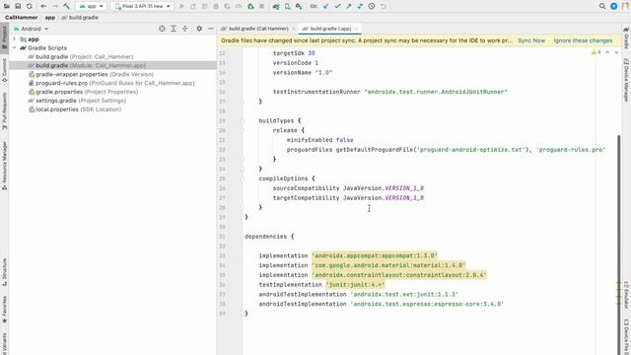
Task: Open the Pixel 3 API 31 device dropdown
Action: pos(142,6)
